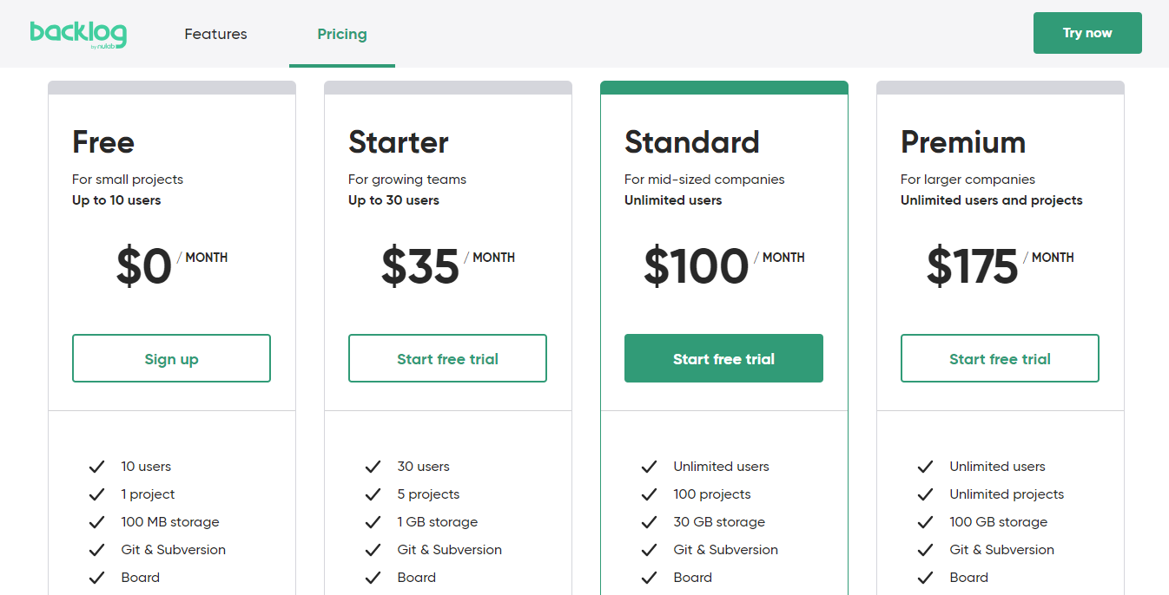Click checkmark next to Premium's Git & Subversion
Viewport: 1169px width, 595px height.
point(925,550)
